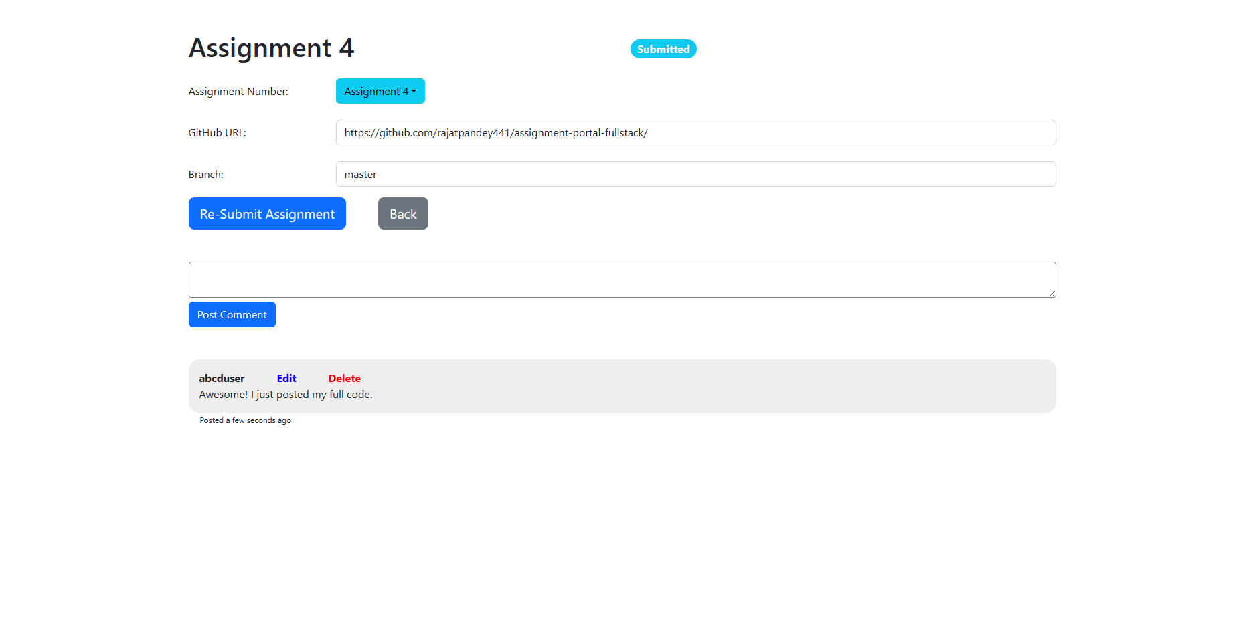Image resolution: width=1245 pixels, height=639 pixels.
Task: Open the Assignment 4 dropdown
Action: [x=380, y=91]
